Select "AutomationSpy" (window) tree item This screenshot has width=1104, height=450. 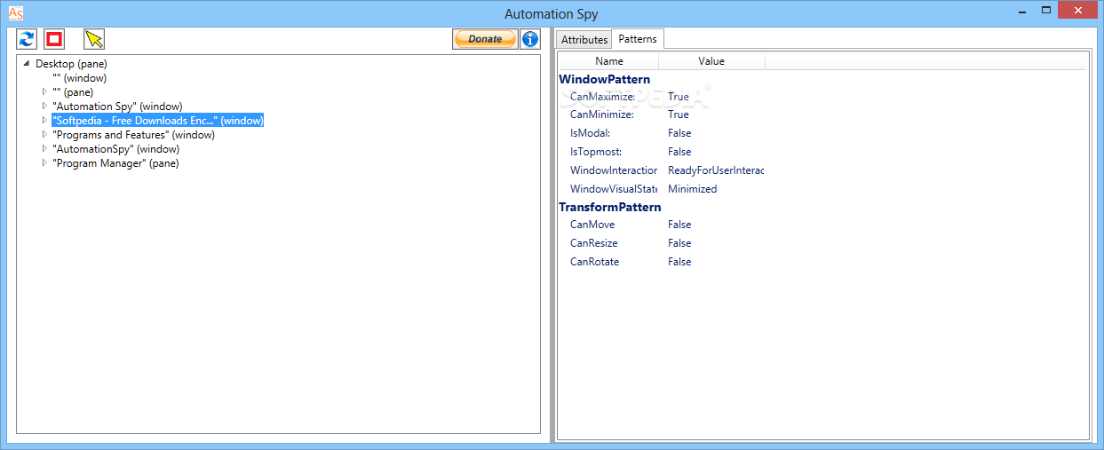(x=116, y=149)
